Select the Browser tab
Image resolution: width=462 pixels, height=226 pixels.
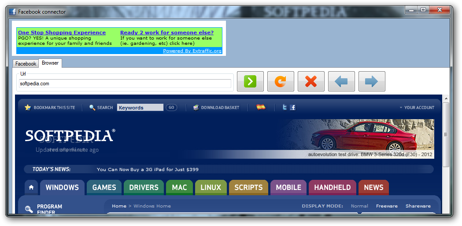(x=50, y=63)
